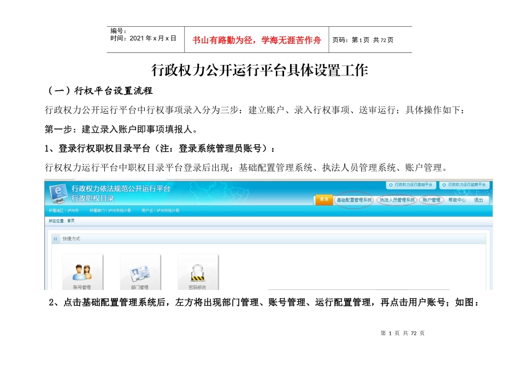Click the 行政权力依法规范公开运行平台 banner title

pos(121,188)
